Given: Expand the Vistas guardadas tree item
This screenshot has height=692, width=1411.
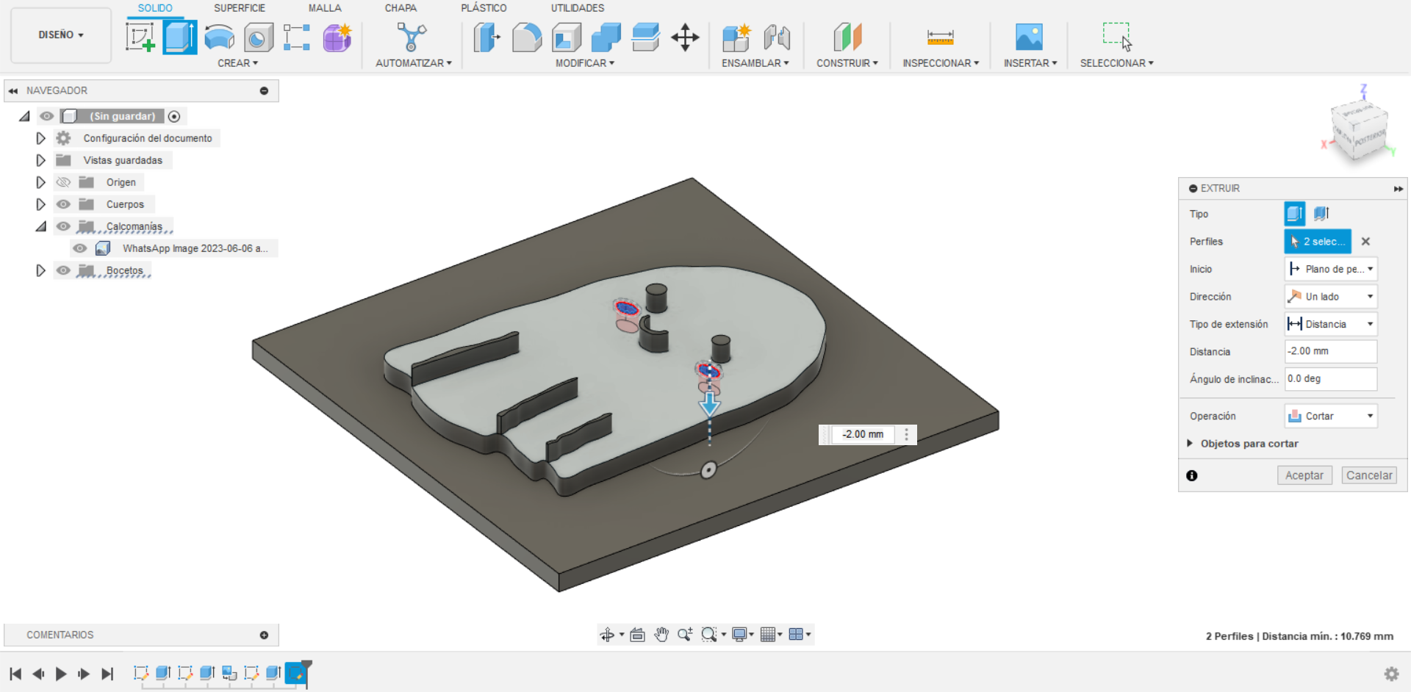Looking at the screenshot, I should (x=40, y=160).
